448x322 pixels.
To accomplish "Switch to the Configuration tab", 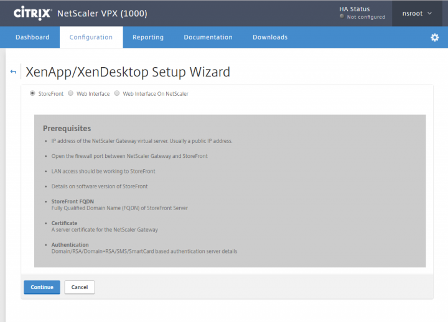I will [91, 37].
